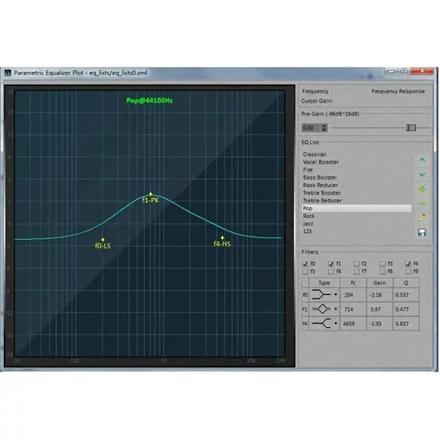Click the f1-PK peak marker on the plot

click(x=150, y=195)
